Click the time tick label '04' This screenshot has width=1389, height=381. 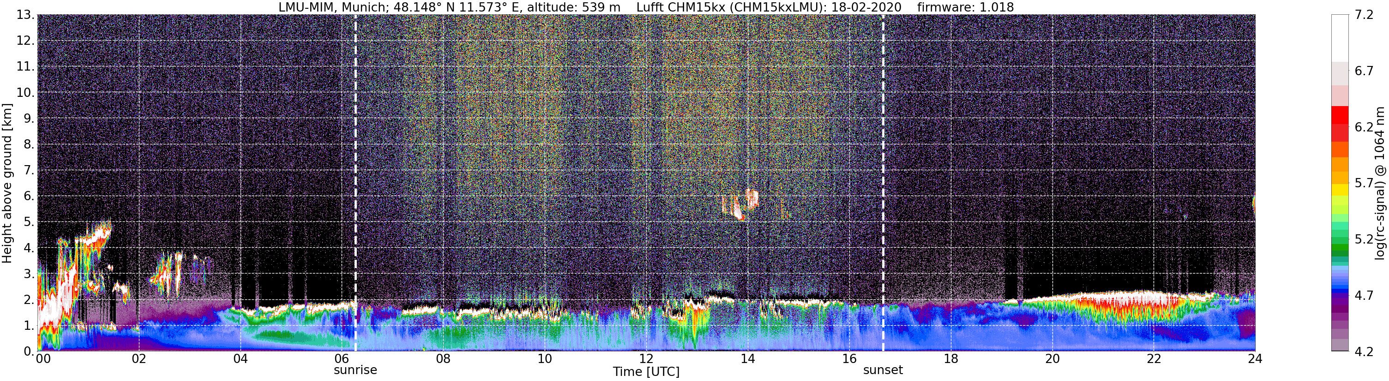pyautogui.click(x=241, y=358)
